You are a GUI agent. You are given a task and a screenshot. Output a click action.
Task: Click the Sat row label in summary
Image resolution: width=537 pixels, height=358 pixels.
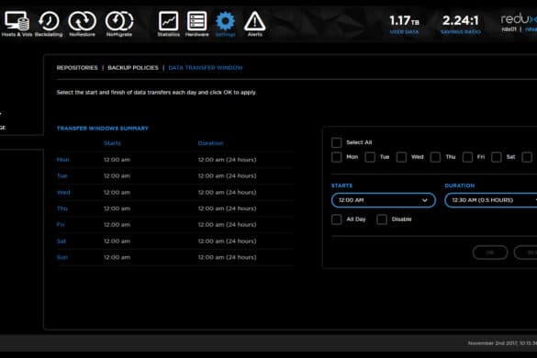[62, 241]
